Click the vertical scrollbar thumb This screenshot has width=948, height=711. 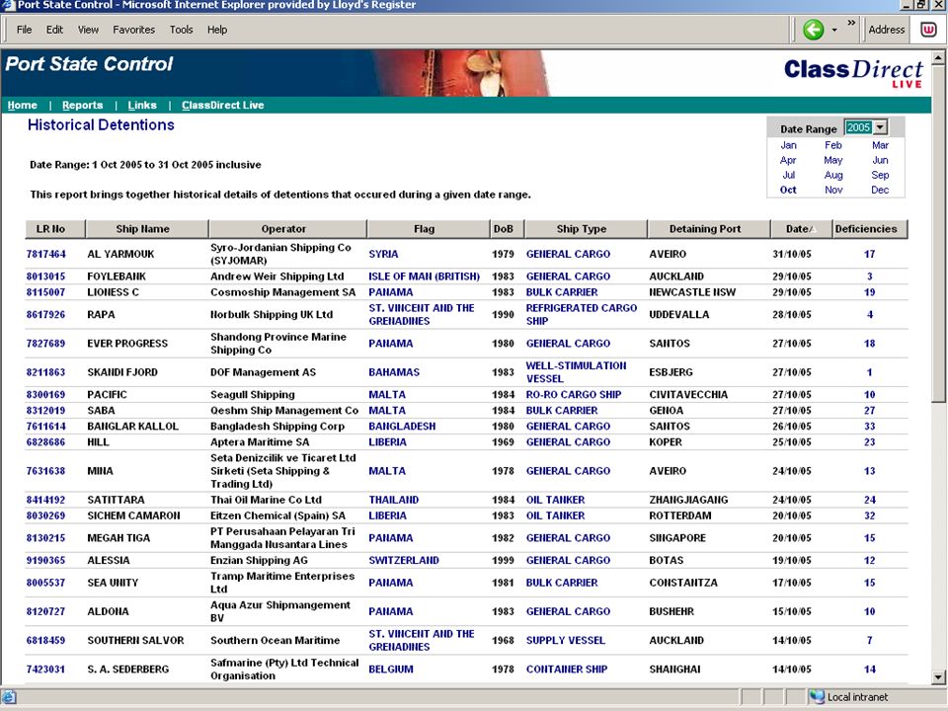[938, 233]
